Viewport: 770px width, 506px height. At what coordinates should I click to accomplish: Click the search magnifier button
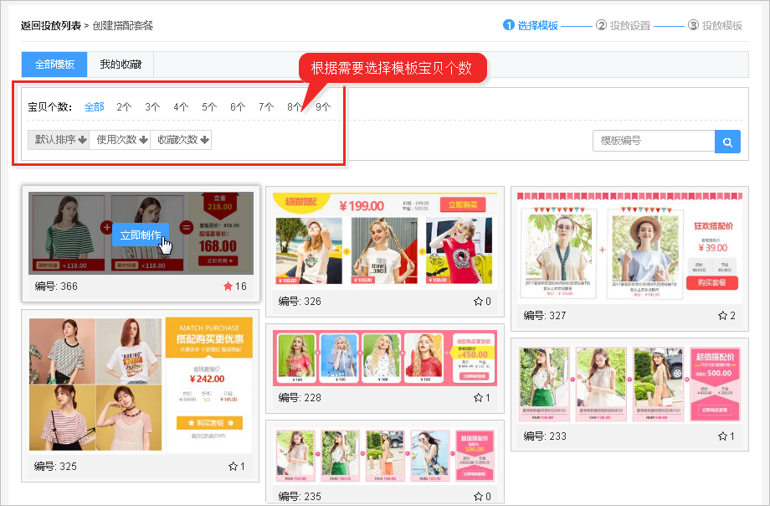[x=727, y=142]
